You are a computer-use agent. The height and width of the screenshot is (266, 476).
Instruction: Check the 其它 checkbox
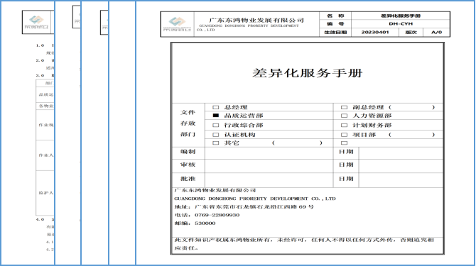[215, 143]
